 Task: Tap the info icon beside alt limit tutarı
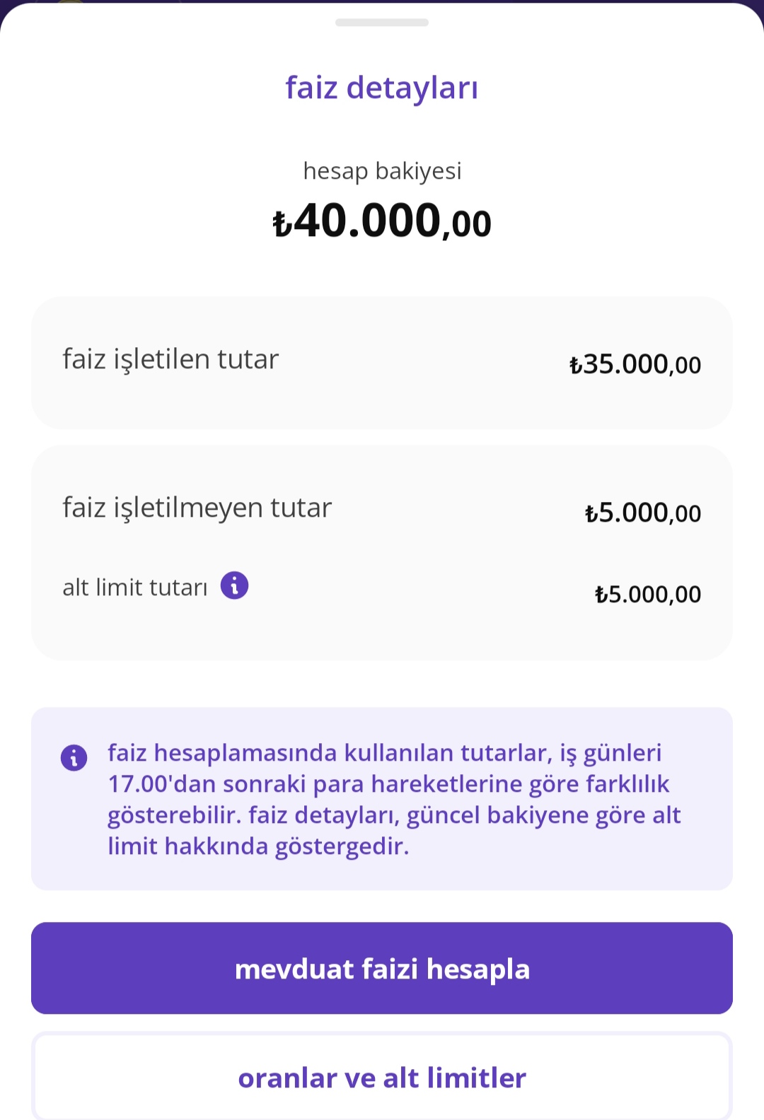coord(234,585)
